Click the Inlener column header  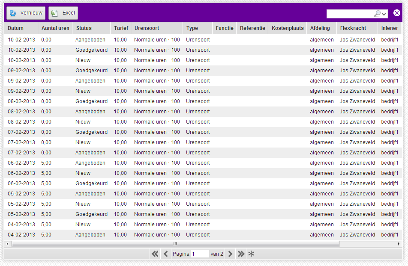pos(390,28)
